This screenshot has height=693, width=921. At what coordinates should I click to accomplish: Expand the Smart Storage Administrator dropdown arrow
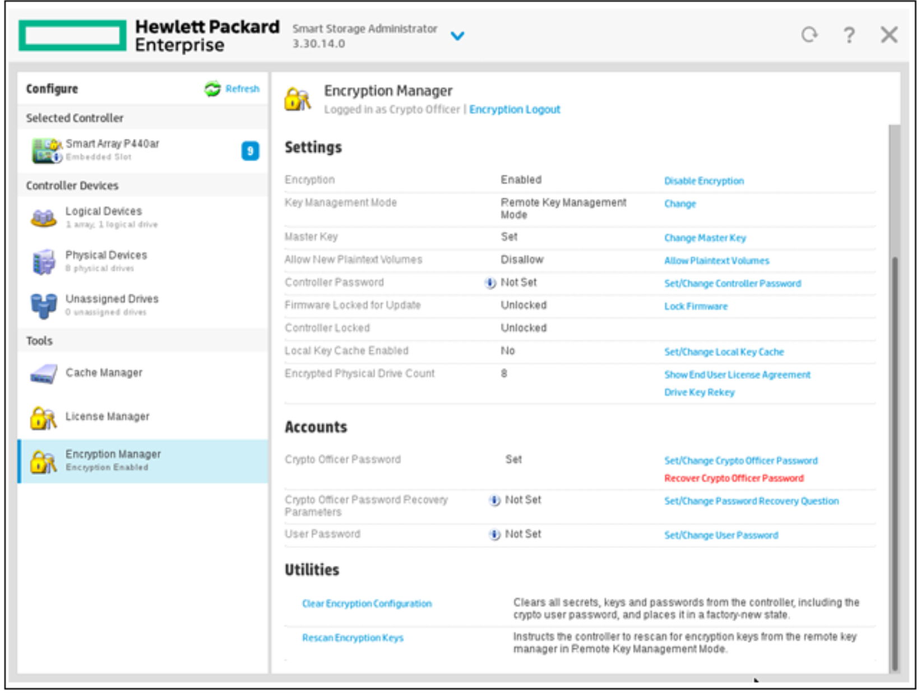tap(457, 36)
